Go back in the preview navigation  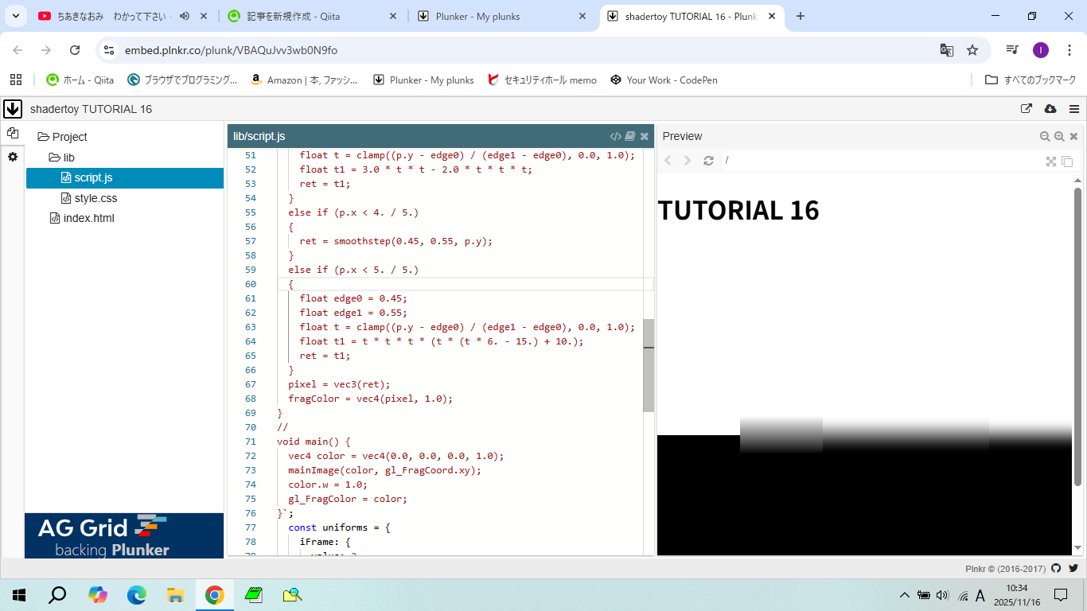[x=668, y=161]
